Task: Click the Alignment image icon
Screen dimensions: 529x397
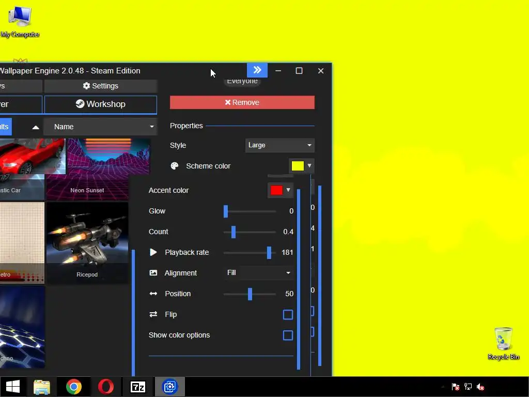Action: pos(153,273)
